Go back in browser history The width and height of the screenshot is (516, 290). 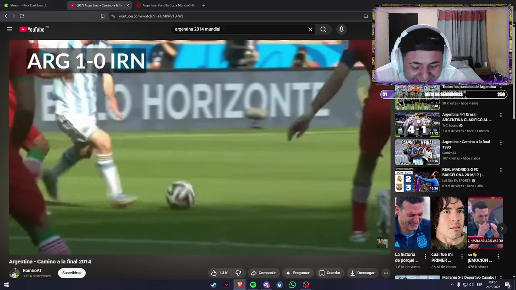click(6, 16)
